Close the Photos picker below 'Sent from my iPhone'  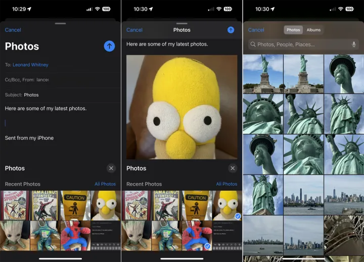click(x=111, y=168)
